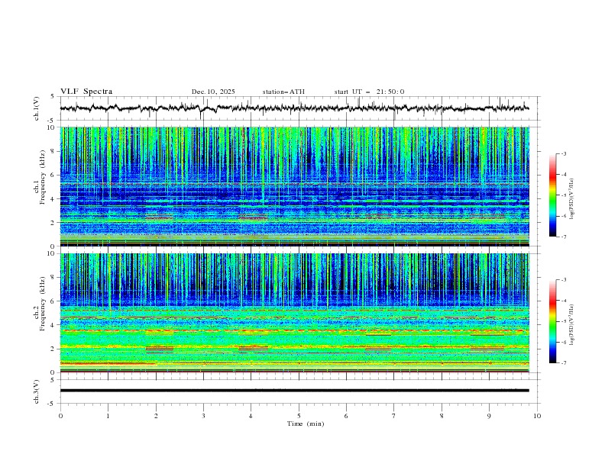Click the ch.1 'log(PSD)(V²/Hz)' legend label
Image resolution: width=605 pixels, height=467 pixels.
[571, 199]
